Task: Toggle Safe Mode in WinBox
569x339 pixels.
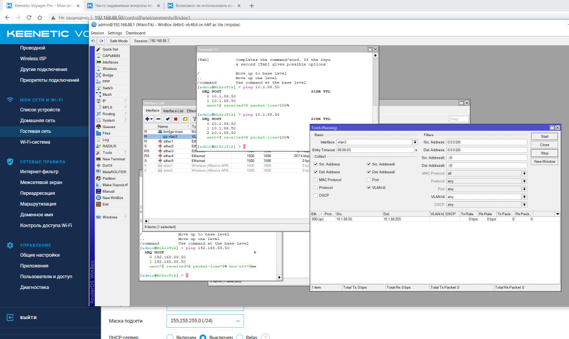Action: (x=118, y=41)
